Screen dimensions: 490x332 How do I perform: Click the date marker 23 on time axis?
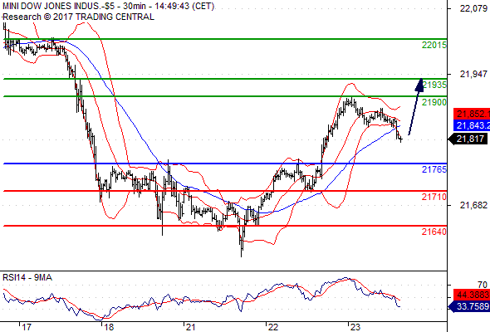point(355,327)
